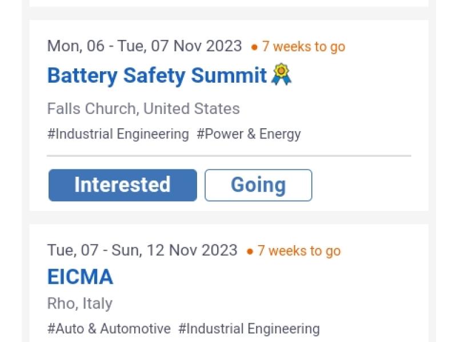
Task: Select #Industrial Engineering tag under EICMA
Action: (248, 329)
